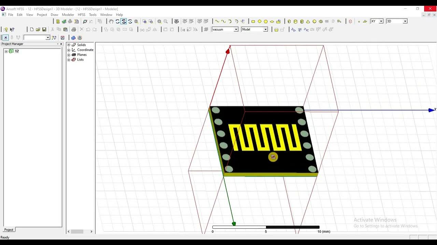This screenshot has width=437, height=245.
Task: Expand the Solids tree node
Action: pos(69,45)
